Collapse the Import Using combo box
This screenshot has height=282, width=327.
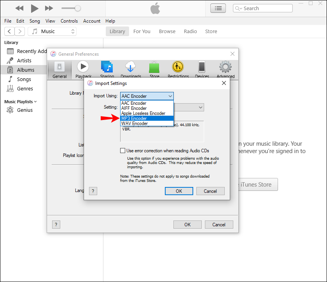click(147, 96)
